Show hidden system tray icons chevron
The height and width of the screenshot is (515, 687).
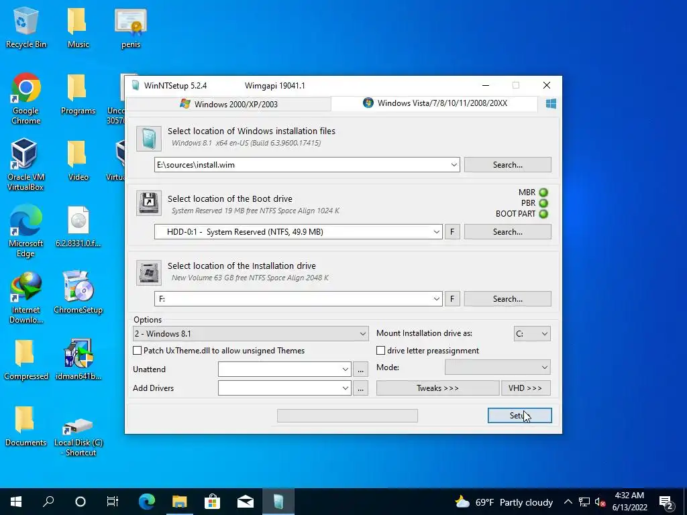[568, 502]
